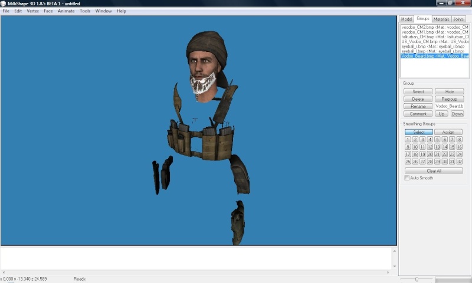Toggle smoothing group 30
Image resolution: width=472 pixels, height=283 pixels.
click(445, 162)
